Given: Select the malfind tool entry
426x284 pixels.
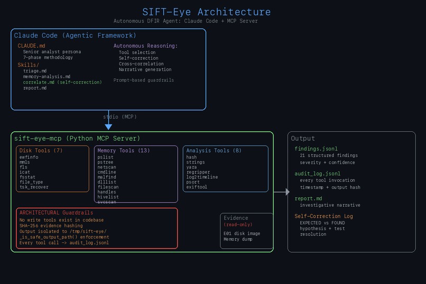Looking at the screenshot, I should point(107,177).
